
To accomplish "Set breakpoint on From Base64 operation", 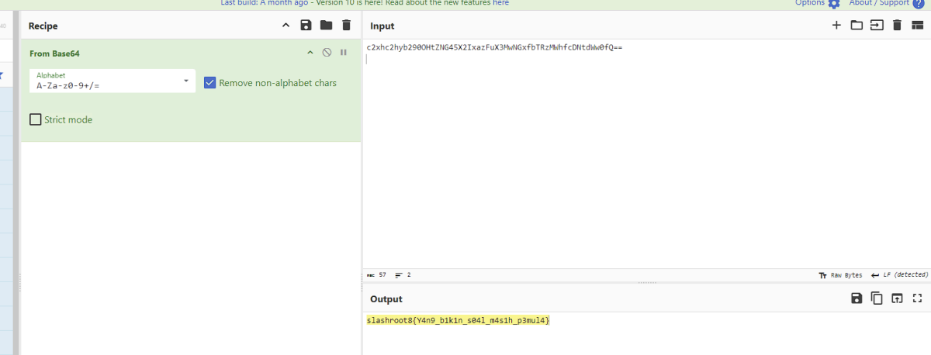I will coord(343,53).
